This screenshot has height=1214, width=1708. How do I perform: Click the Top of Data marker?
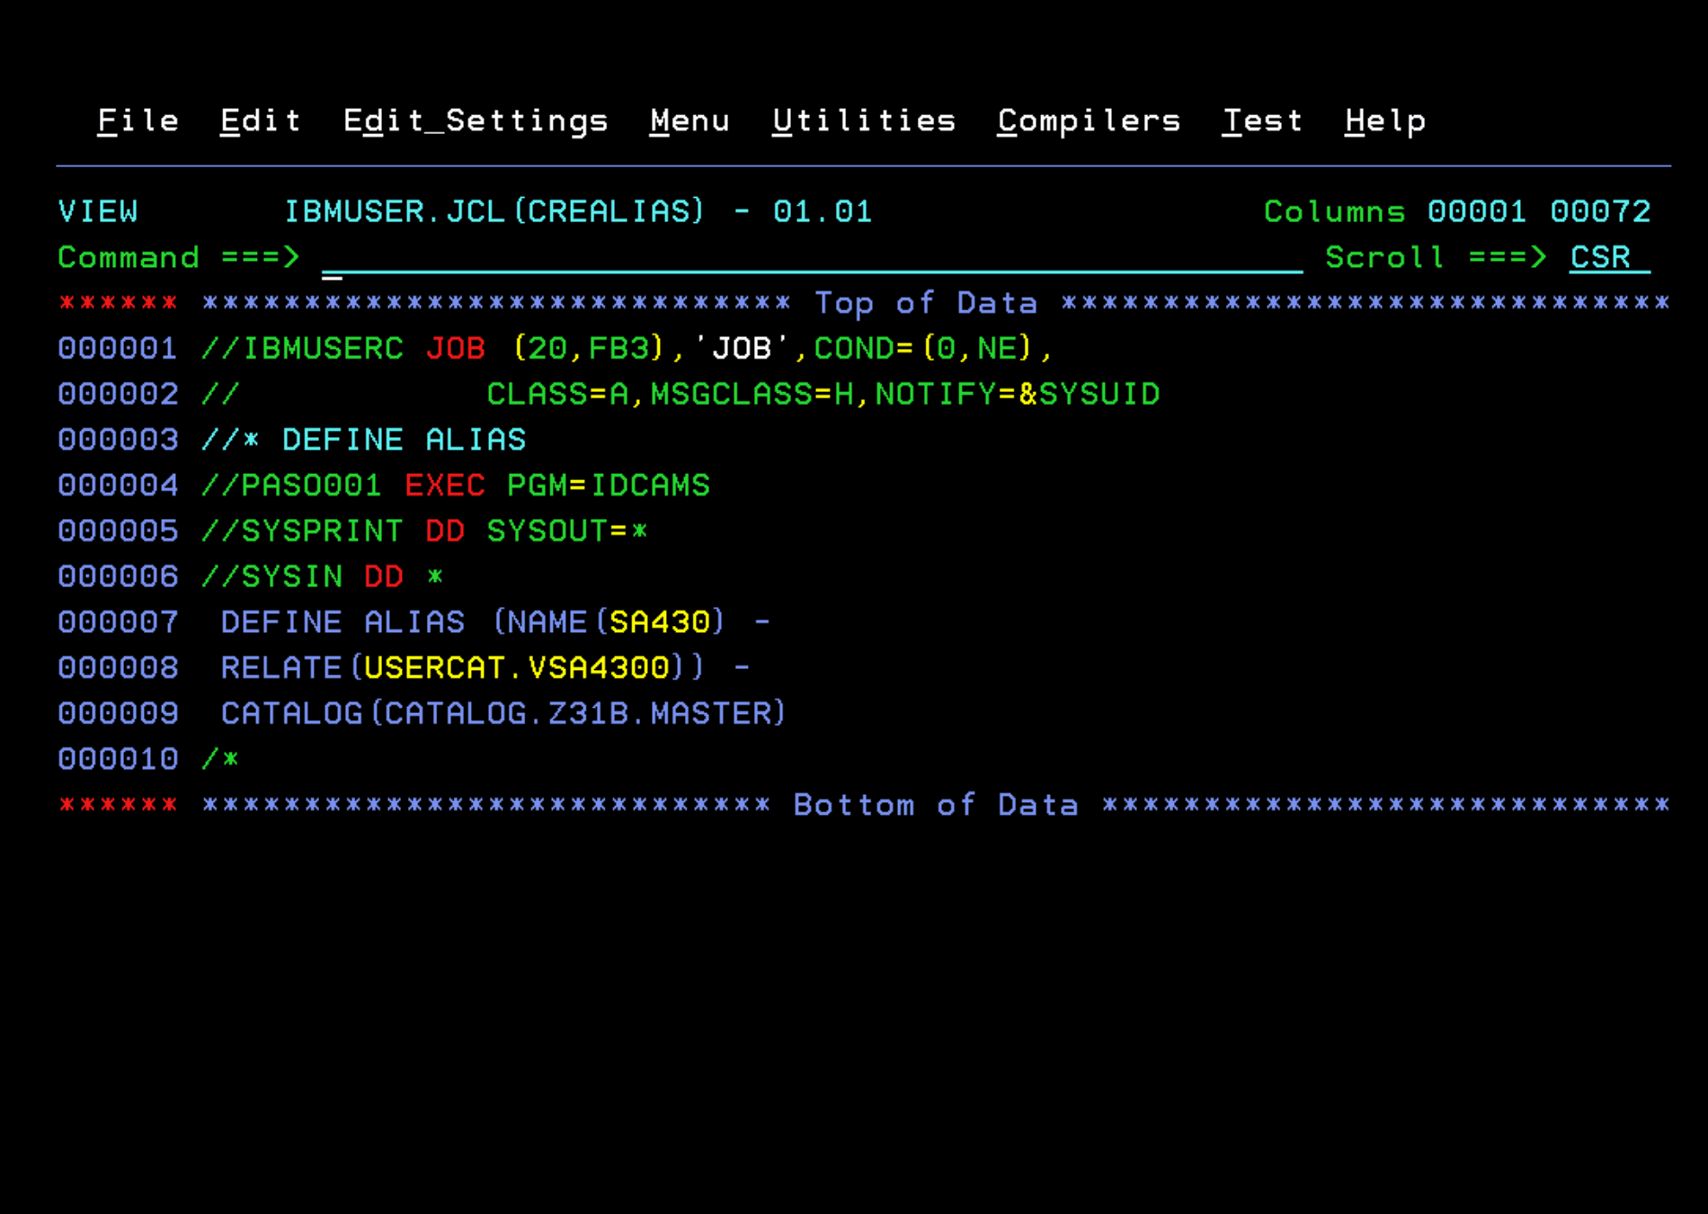point(928,303)
